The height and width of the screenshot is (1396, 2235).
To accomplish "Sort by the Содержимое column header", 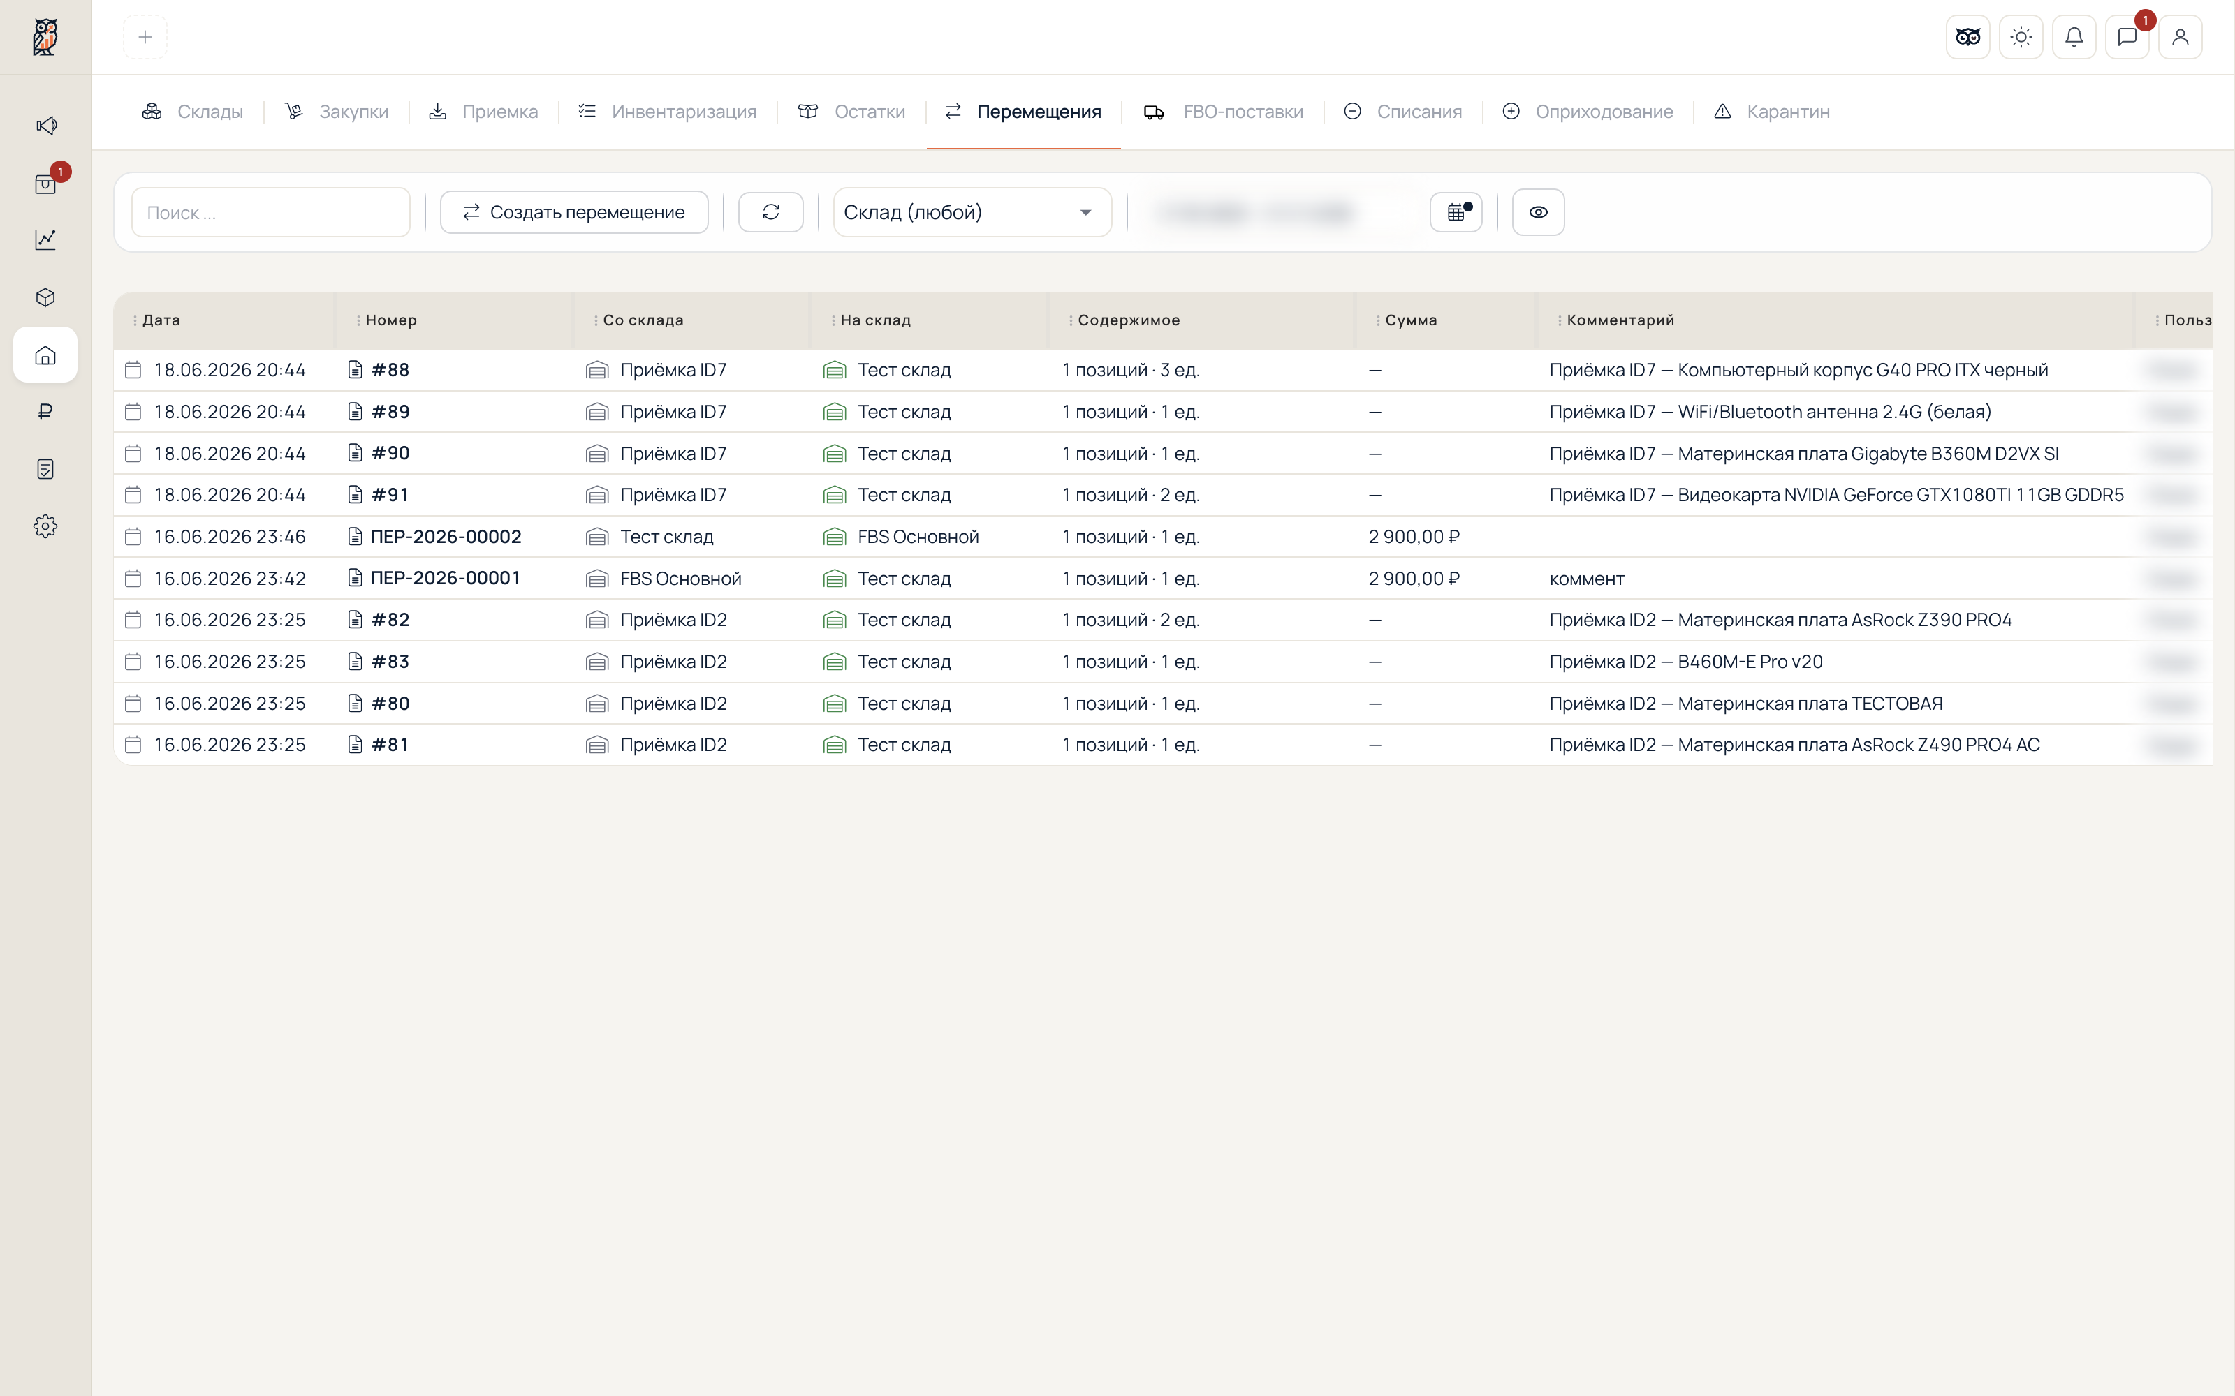I will [x=1129, y=320].
